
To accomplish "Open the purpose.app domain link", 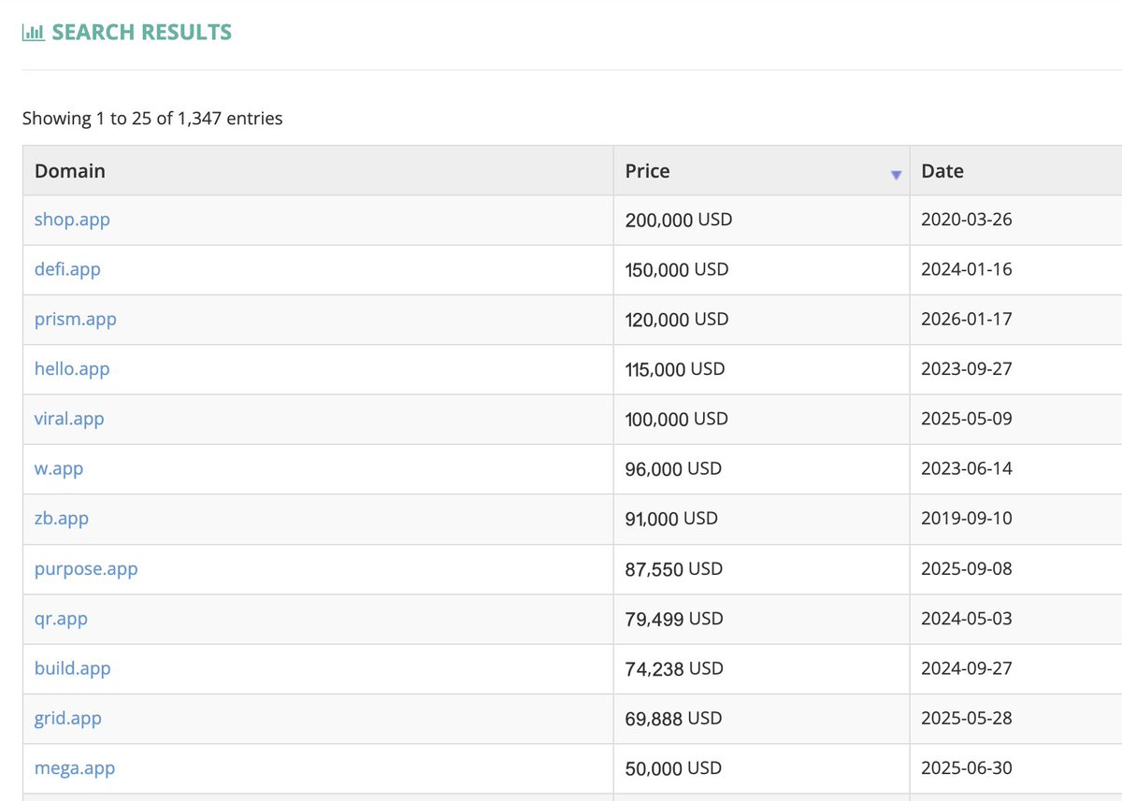I will point(86,568).
